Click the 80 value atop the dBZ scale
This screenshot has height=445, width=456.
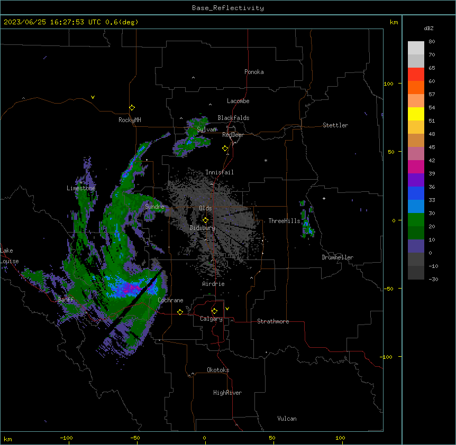point(432,42)
